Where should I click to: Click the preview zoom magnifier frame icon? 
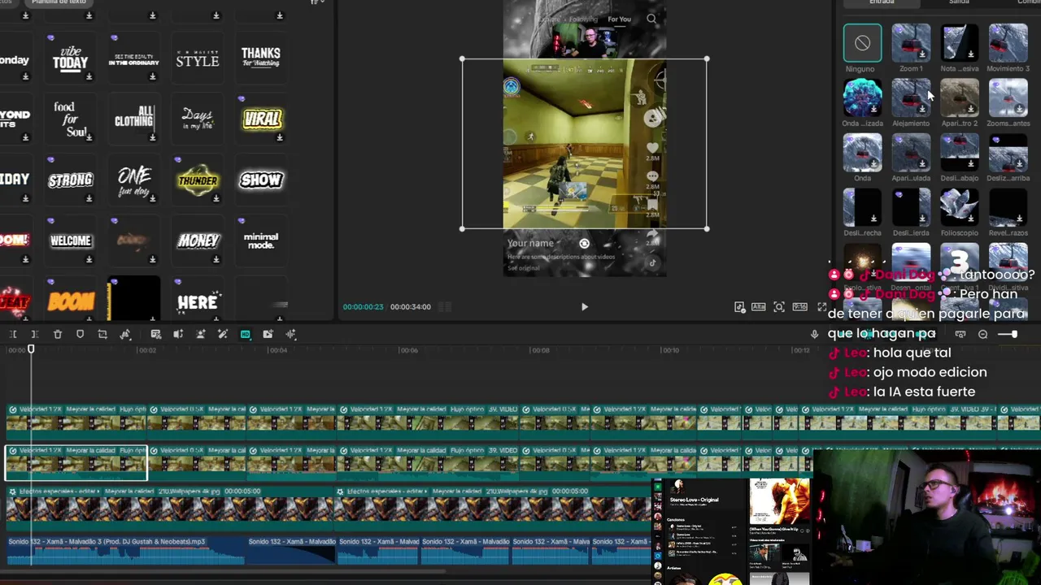click(x=779, y=307)
